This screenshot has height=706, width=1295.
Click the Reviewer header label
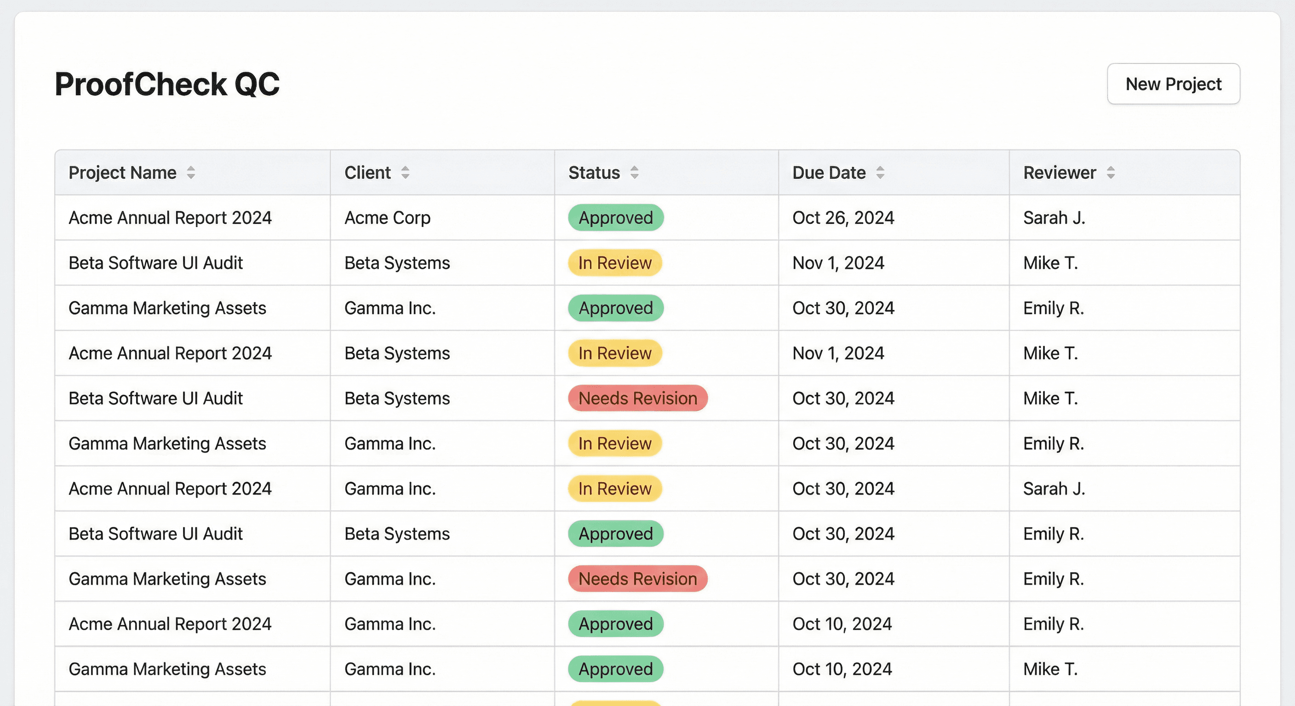coord(1059,172)
